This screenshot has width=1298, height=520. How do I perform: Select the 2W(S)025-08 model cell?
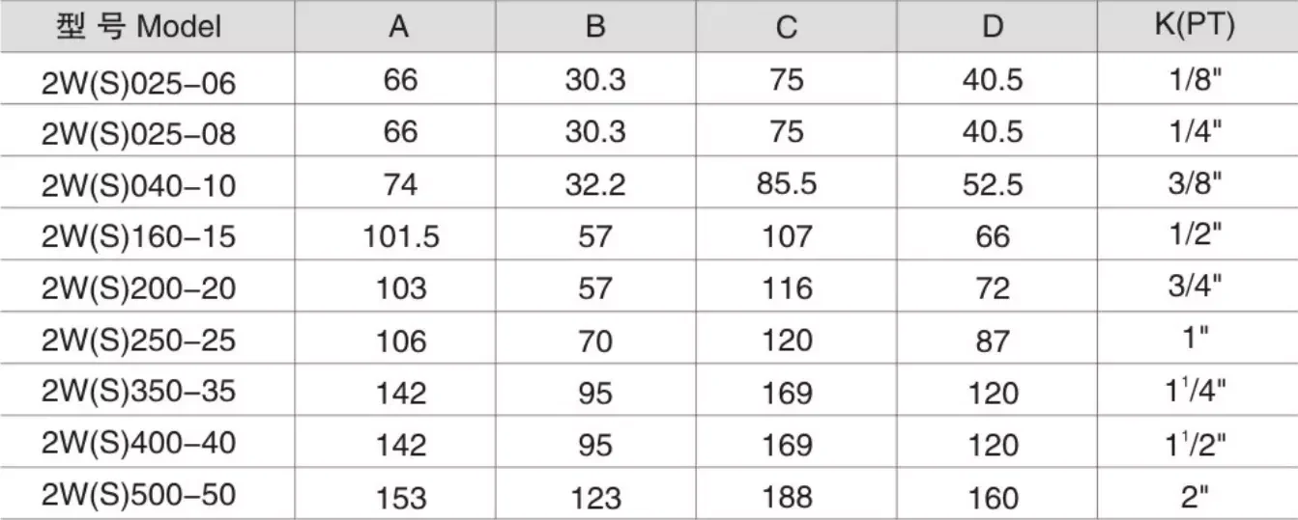click(x=139, y=134)
